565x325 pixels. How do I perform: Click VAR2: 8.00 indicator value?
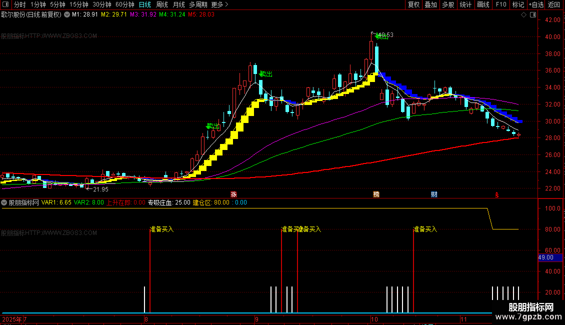coord(88,202)
